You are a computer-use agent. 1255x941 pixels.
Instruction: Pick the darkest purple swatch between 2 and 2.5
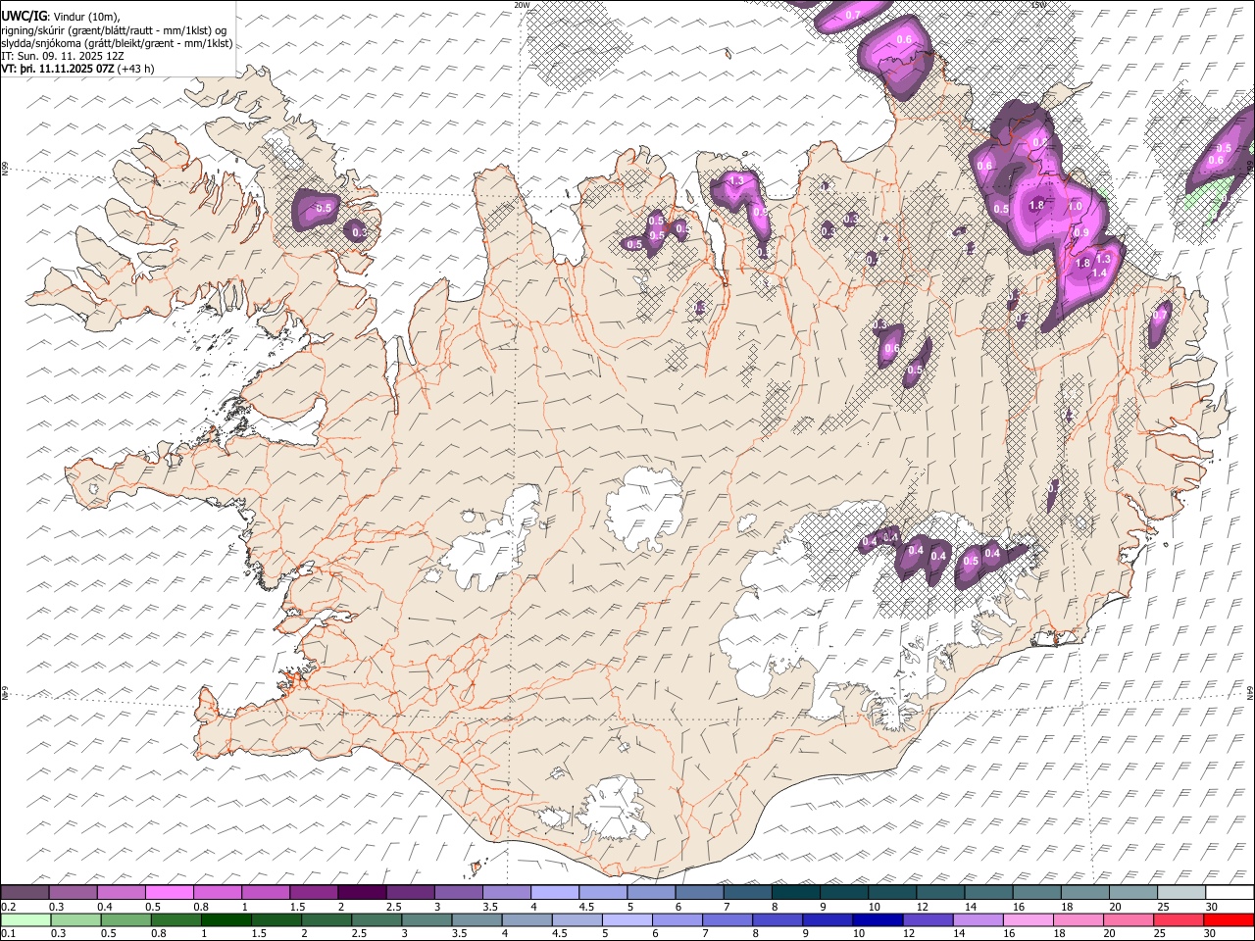coord(363,893)
